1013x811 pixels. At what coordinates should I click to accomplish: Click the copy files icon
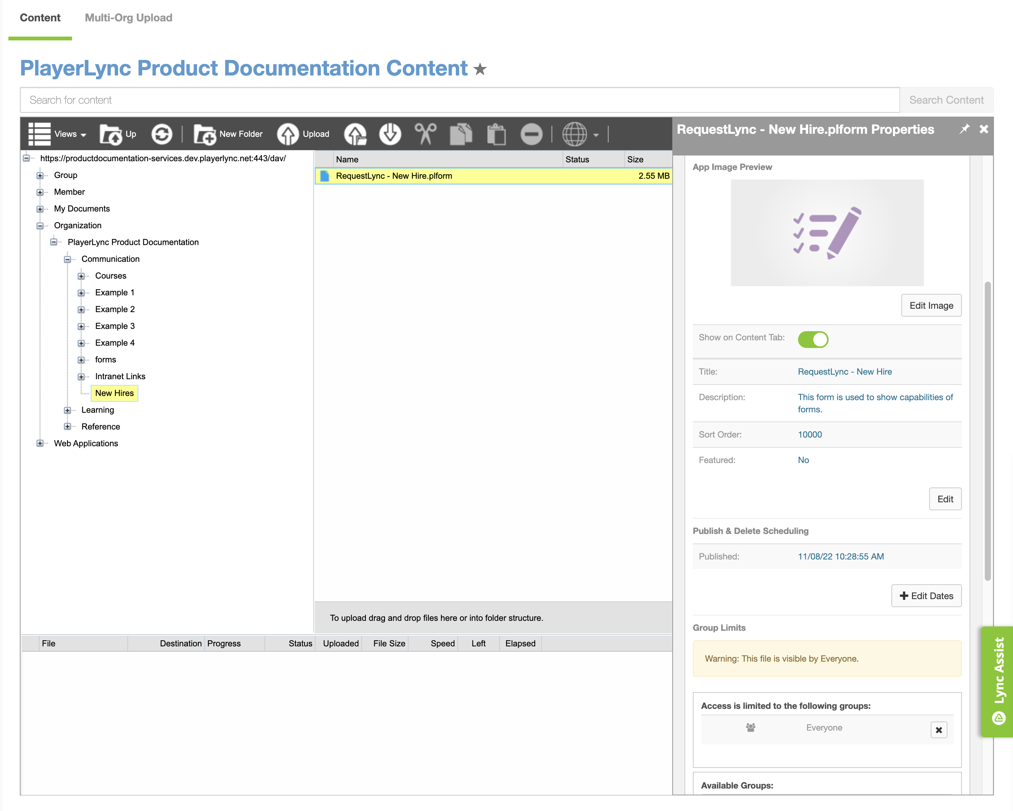(461, 134)
